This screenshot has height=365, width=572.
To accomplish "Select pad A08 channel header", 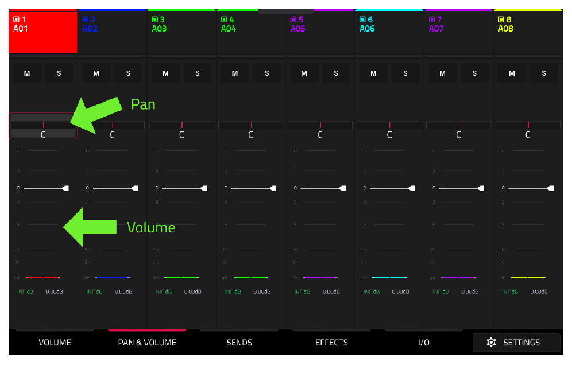I will point(528,32).
